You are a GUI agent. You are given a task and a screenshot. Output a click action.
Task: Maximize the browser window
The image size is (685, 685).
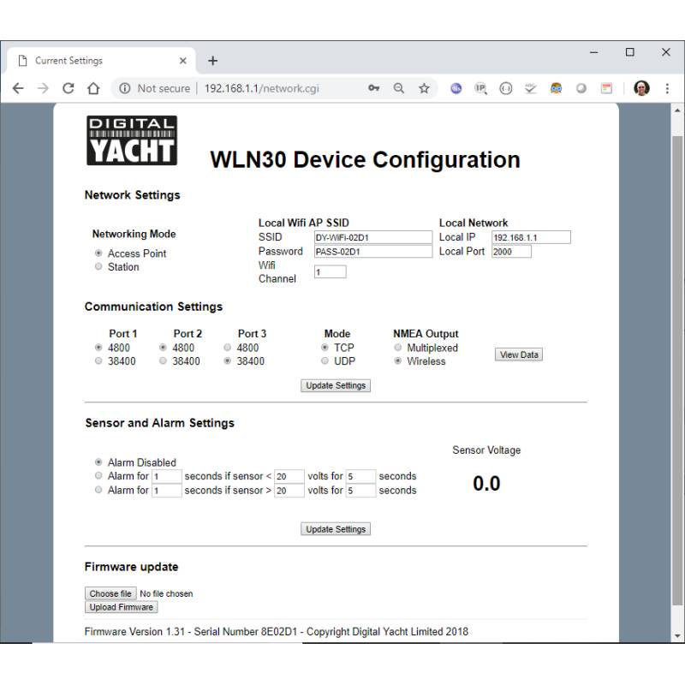click(630, 52)
